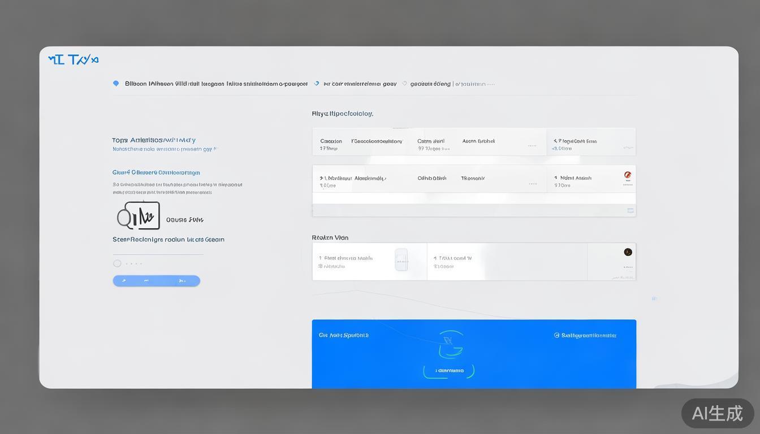Click the blue 'Gicarf' link on the left panel
Viewport: 760px width, 434px height.
156,172
